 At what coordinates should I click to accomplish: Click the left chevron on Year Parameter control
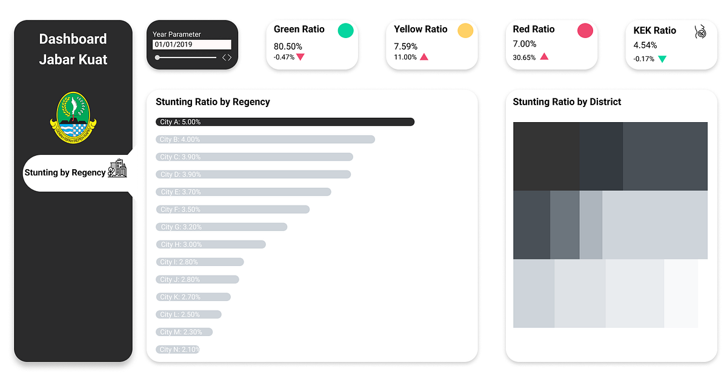[224, 57]
